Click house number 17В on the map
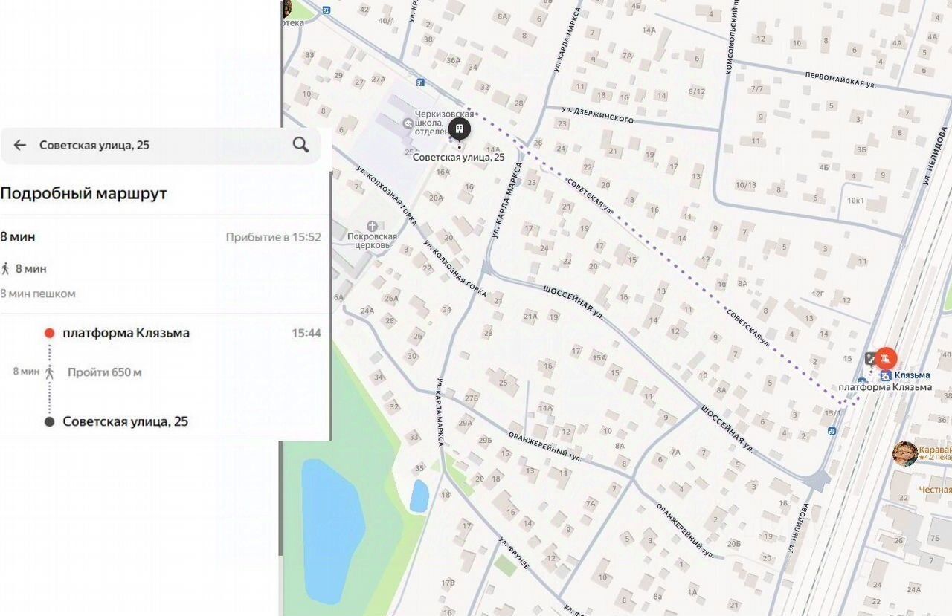The width and height of the screenshot is (952, 616). click(x=447, y=583)
